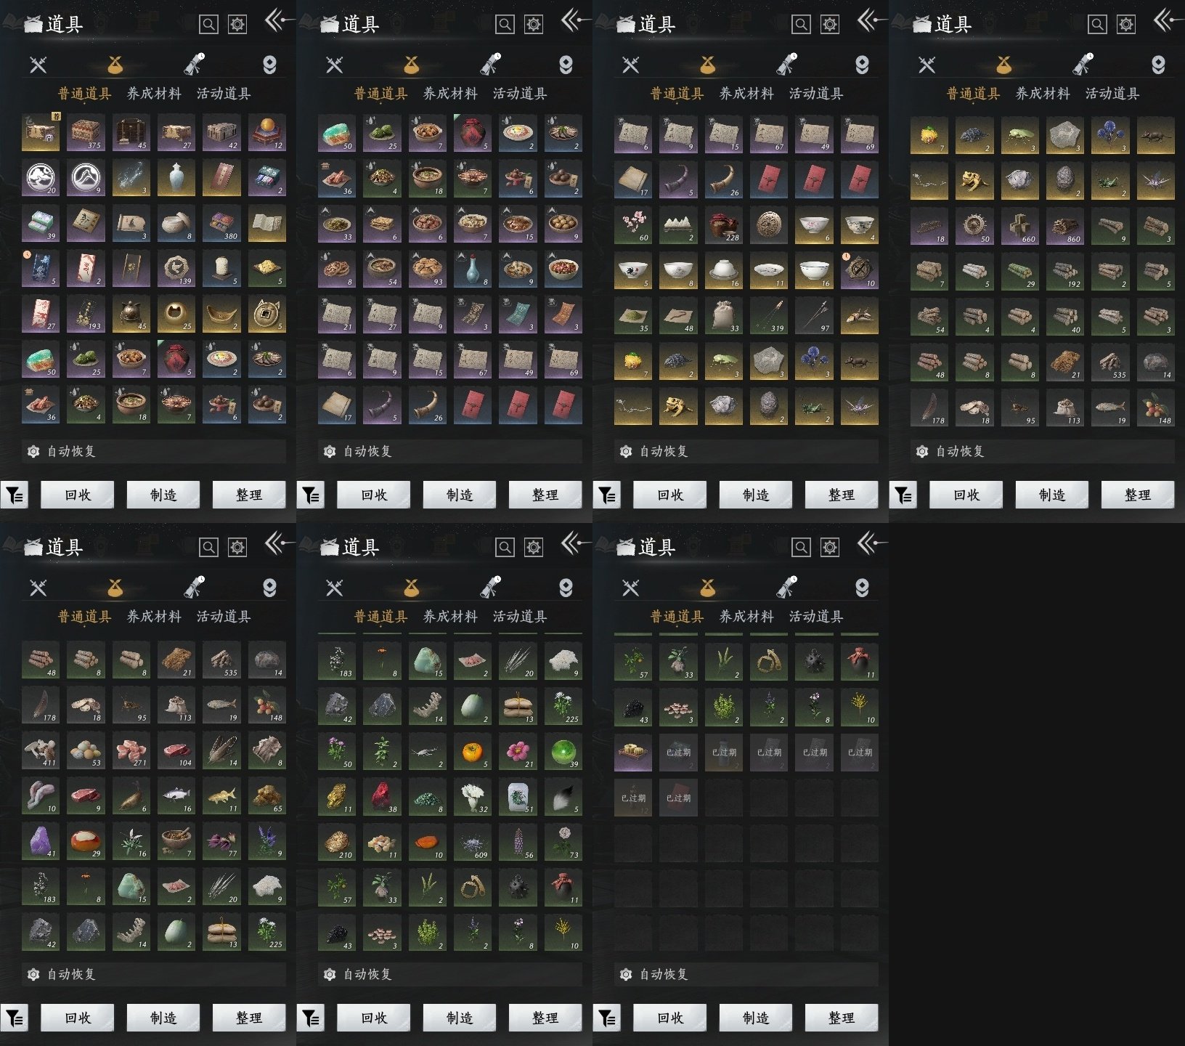Pick the red jar item counted 228

723,224
